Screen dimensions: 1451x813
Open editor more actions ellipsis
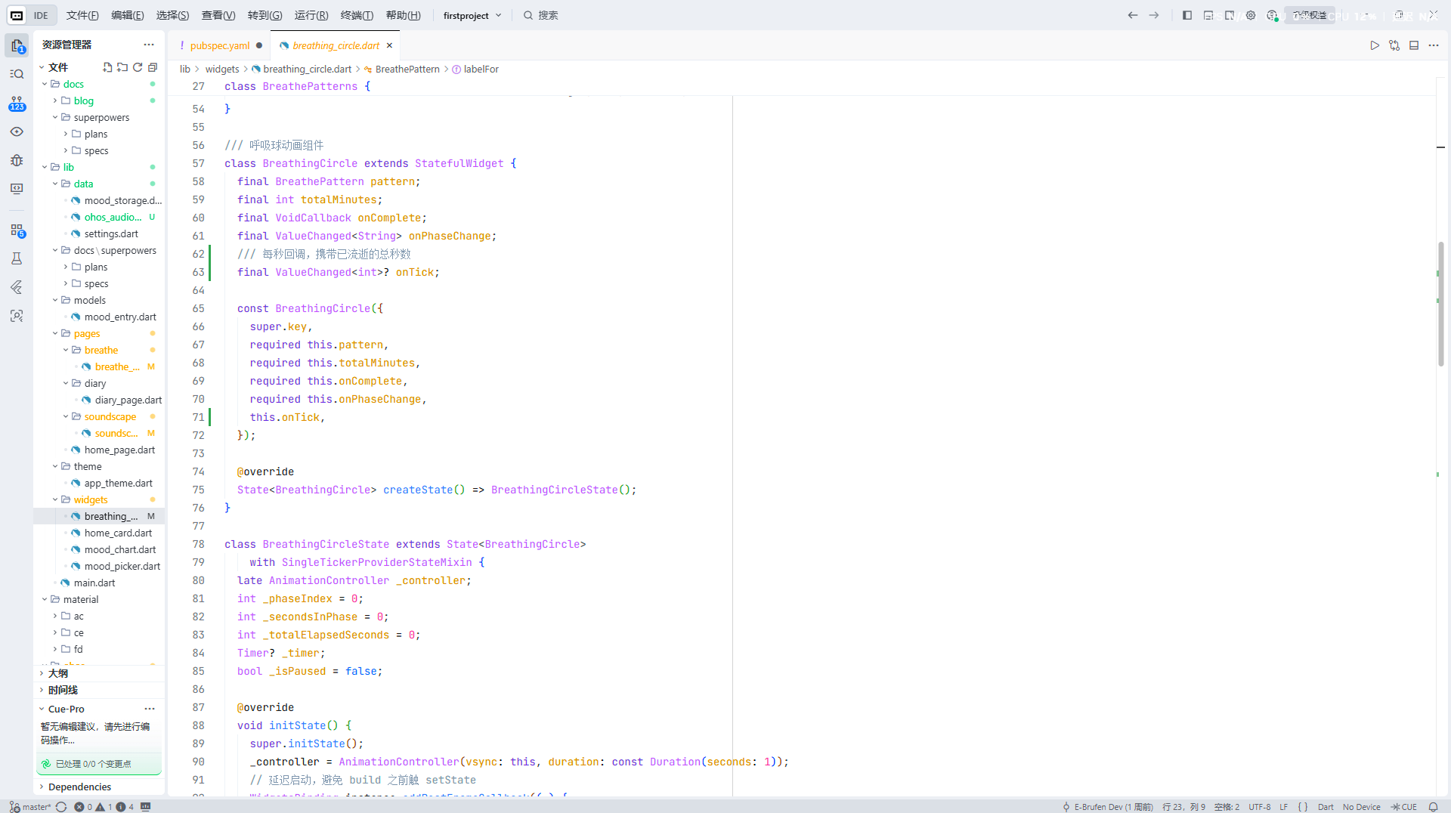click(1434, 45)
